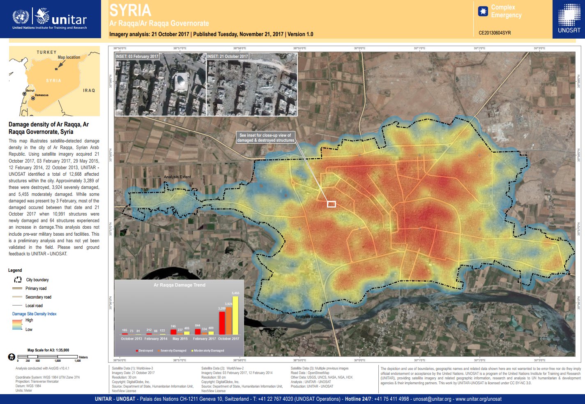The width and height of the screenshot is (585, 404).
Task: Click the Primary road legend line symbol
Action: (17, 288)
